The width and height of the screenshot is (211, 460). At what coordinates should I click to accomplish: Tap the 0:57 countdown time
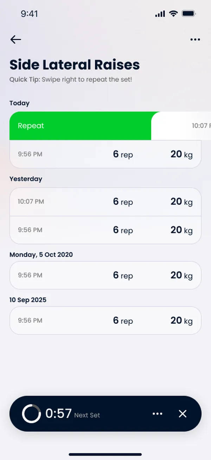(59, 414)
